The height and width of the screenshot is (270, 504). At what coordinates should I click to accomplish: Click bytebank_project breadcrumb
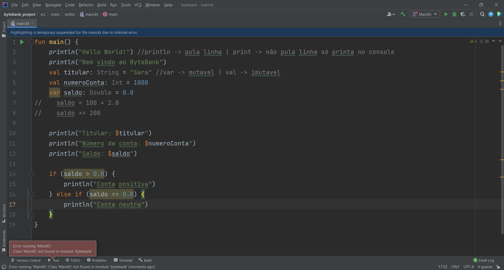[20, 14]
